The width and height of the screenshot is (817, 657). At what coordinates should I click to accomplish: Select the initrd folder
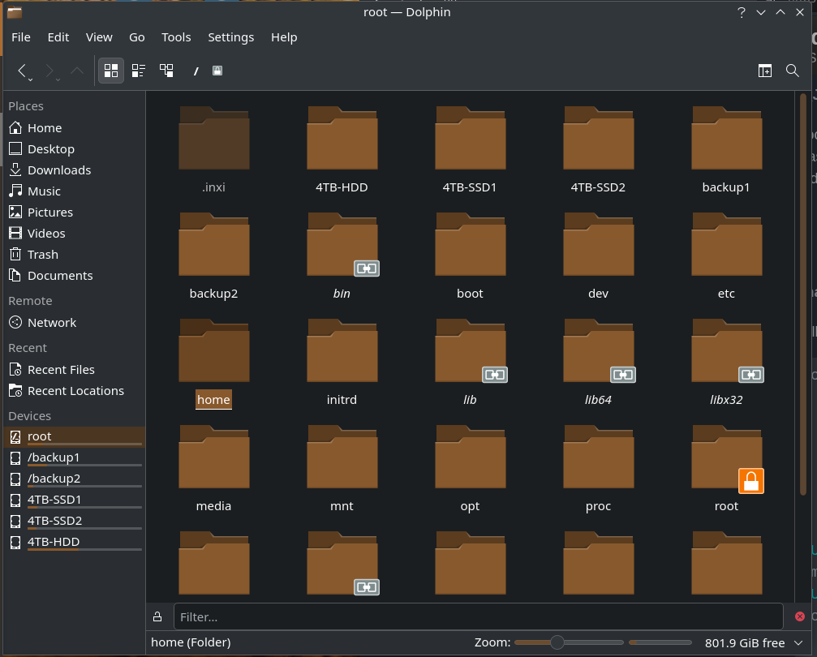coord(342,350)
